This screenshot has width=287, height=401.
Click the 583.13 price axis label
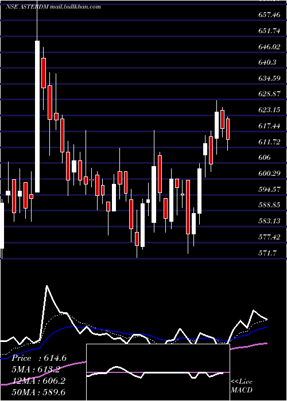tap(269, 221)
